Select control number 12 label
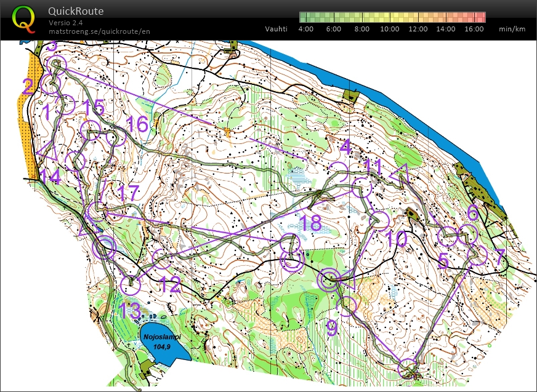Image resolution: width=537 pixels, height=392 pixels. 170,285
